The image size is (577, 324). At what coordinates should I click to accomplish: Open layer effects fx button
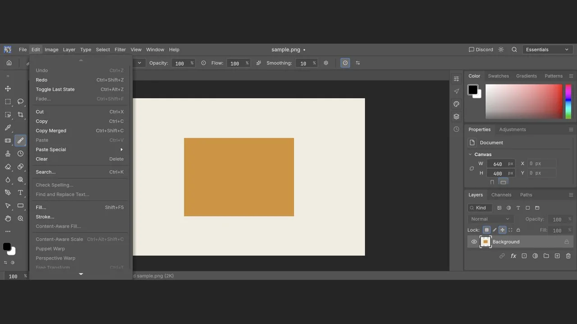click(x=513, y=256)
